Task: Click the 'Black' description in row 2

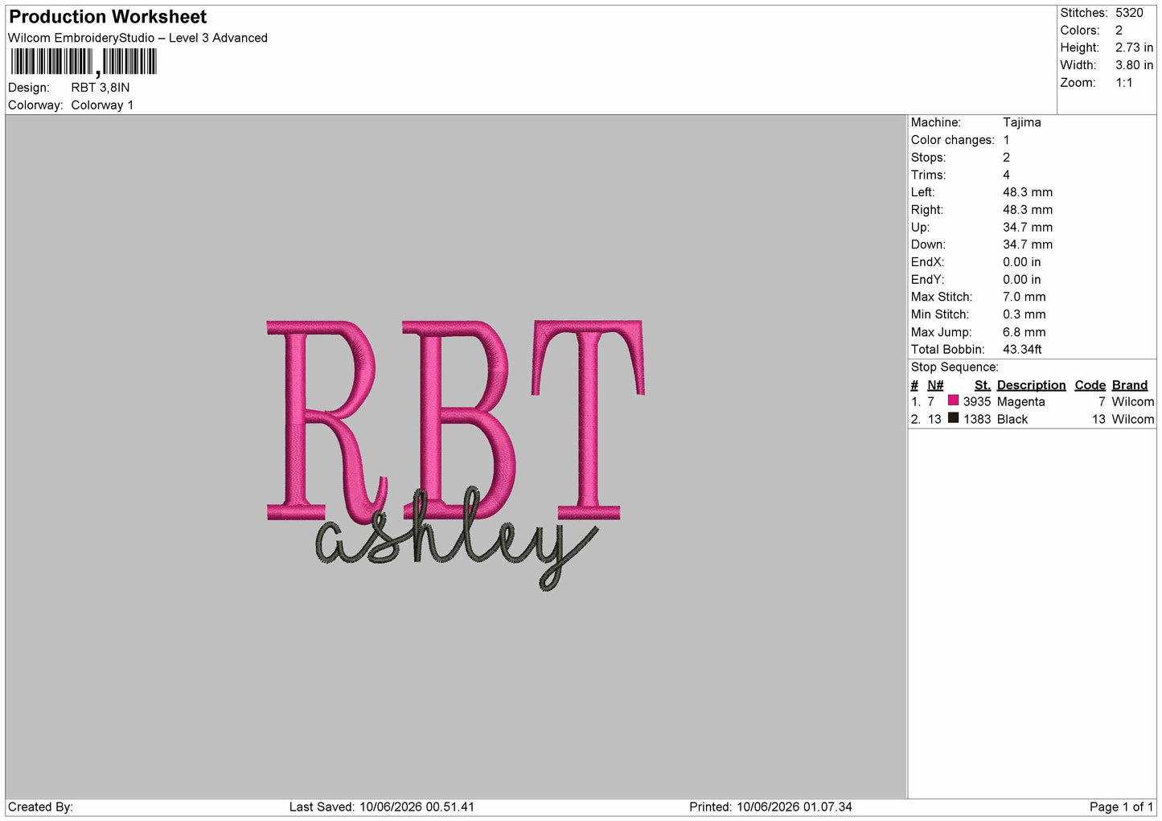Action: click(1012, 420)
